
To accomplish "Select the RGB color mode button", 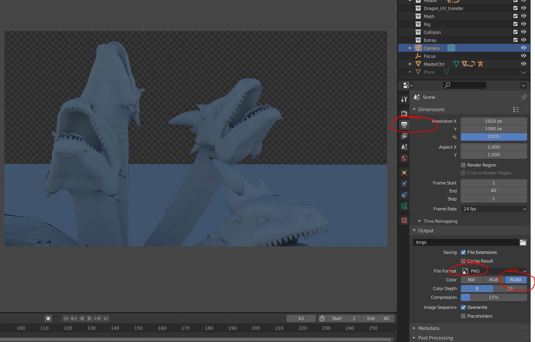I will [493, 280].
